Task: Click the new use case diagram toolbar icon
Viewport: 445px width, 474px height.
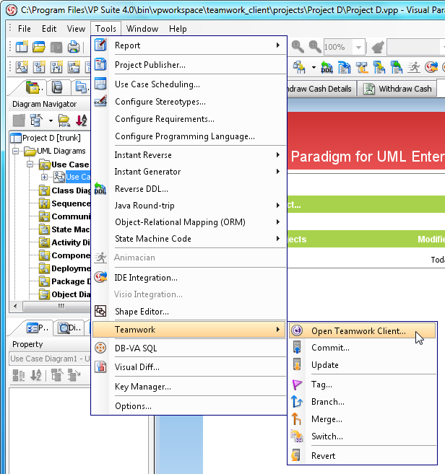Action: tap(22, 67)
